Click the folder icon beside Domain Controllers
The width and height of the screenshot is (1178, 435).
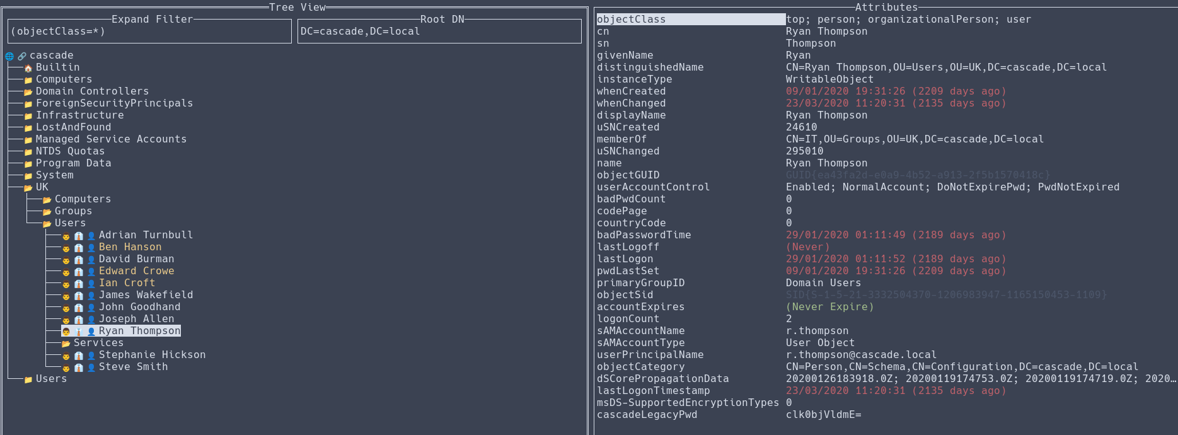pos(28,92)
